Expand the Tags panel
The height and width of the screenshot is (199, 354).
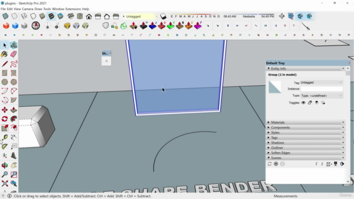click(x=306, y=138)
